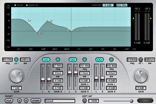
Task: Enable the ZOOM IN checkbox
Action: click(27, 5)
